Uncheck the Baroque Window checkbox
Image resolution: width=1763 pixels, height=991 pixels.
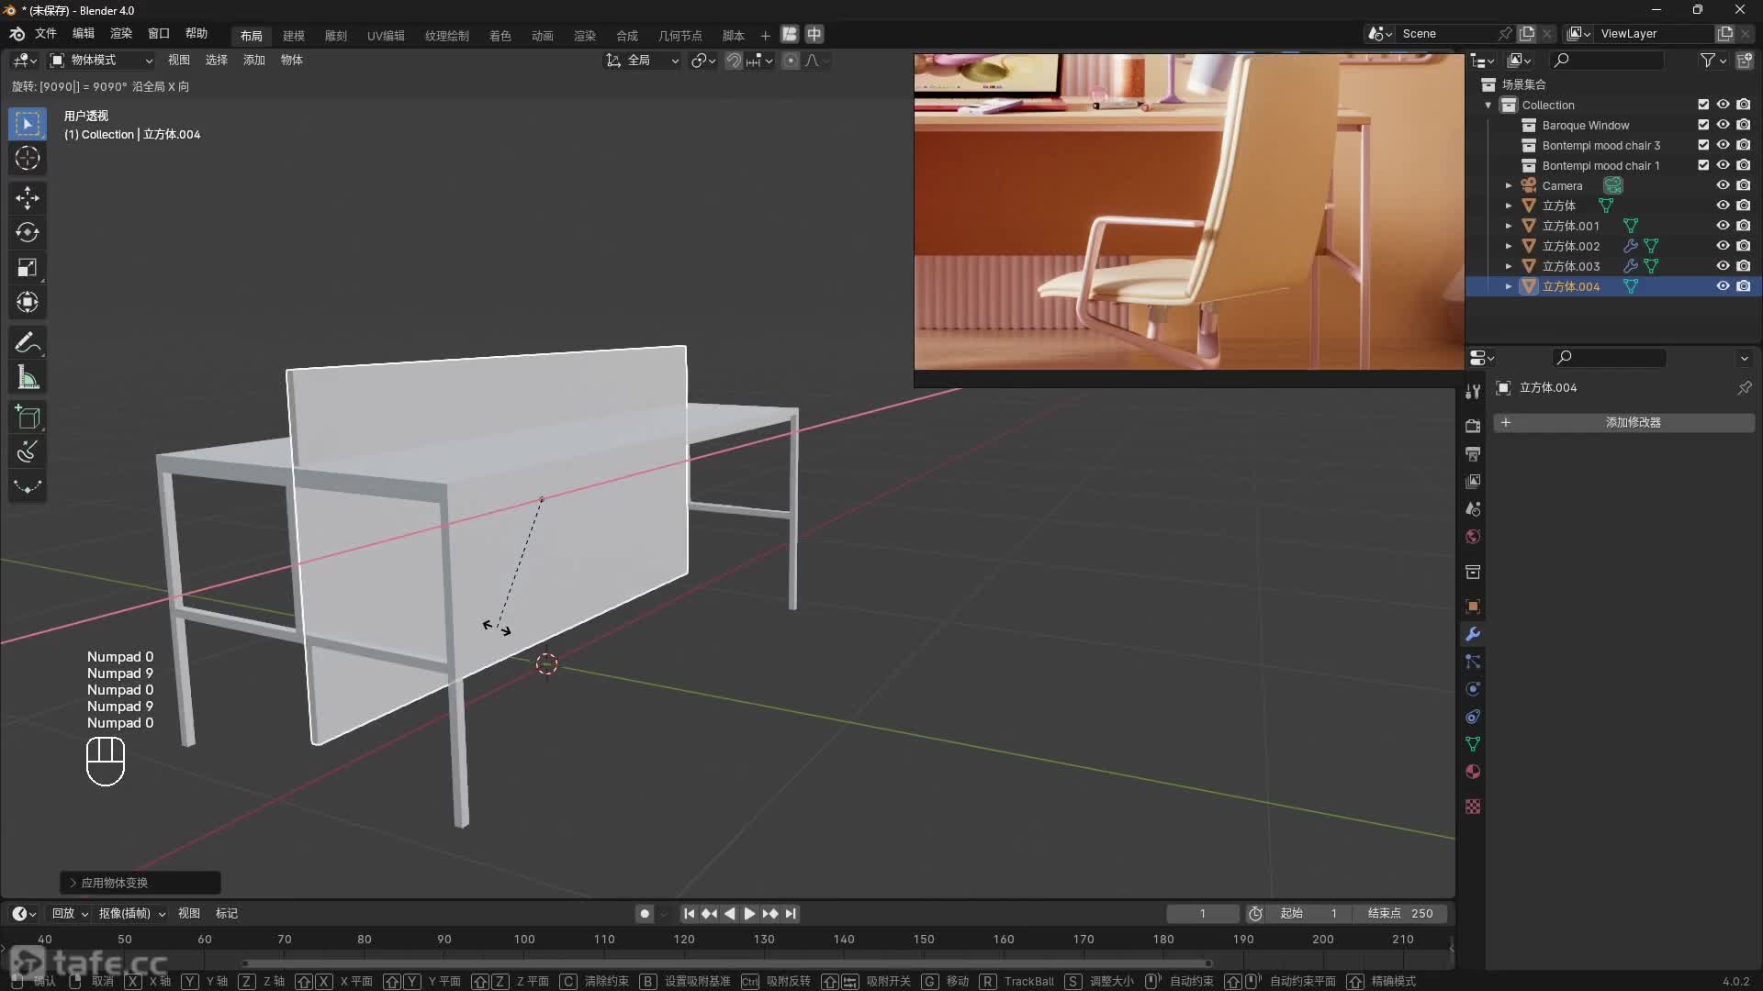(x=1703, y=125)
